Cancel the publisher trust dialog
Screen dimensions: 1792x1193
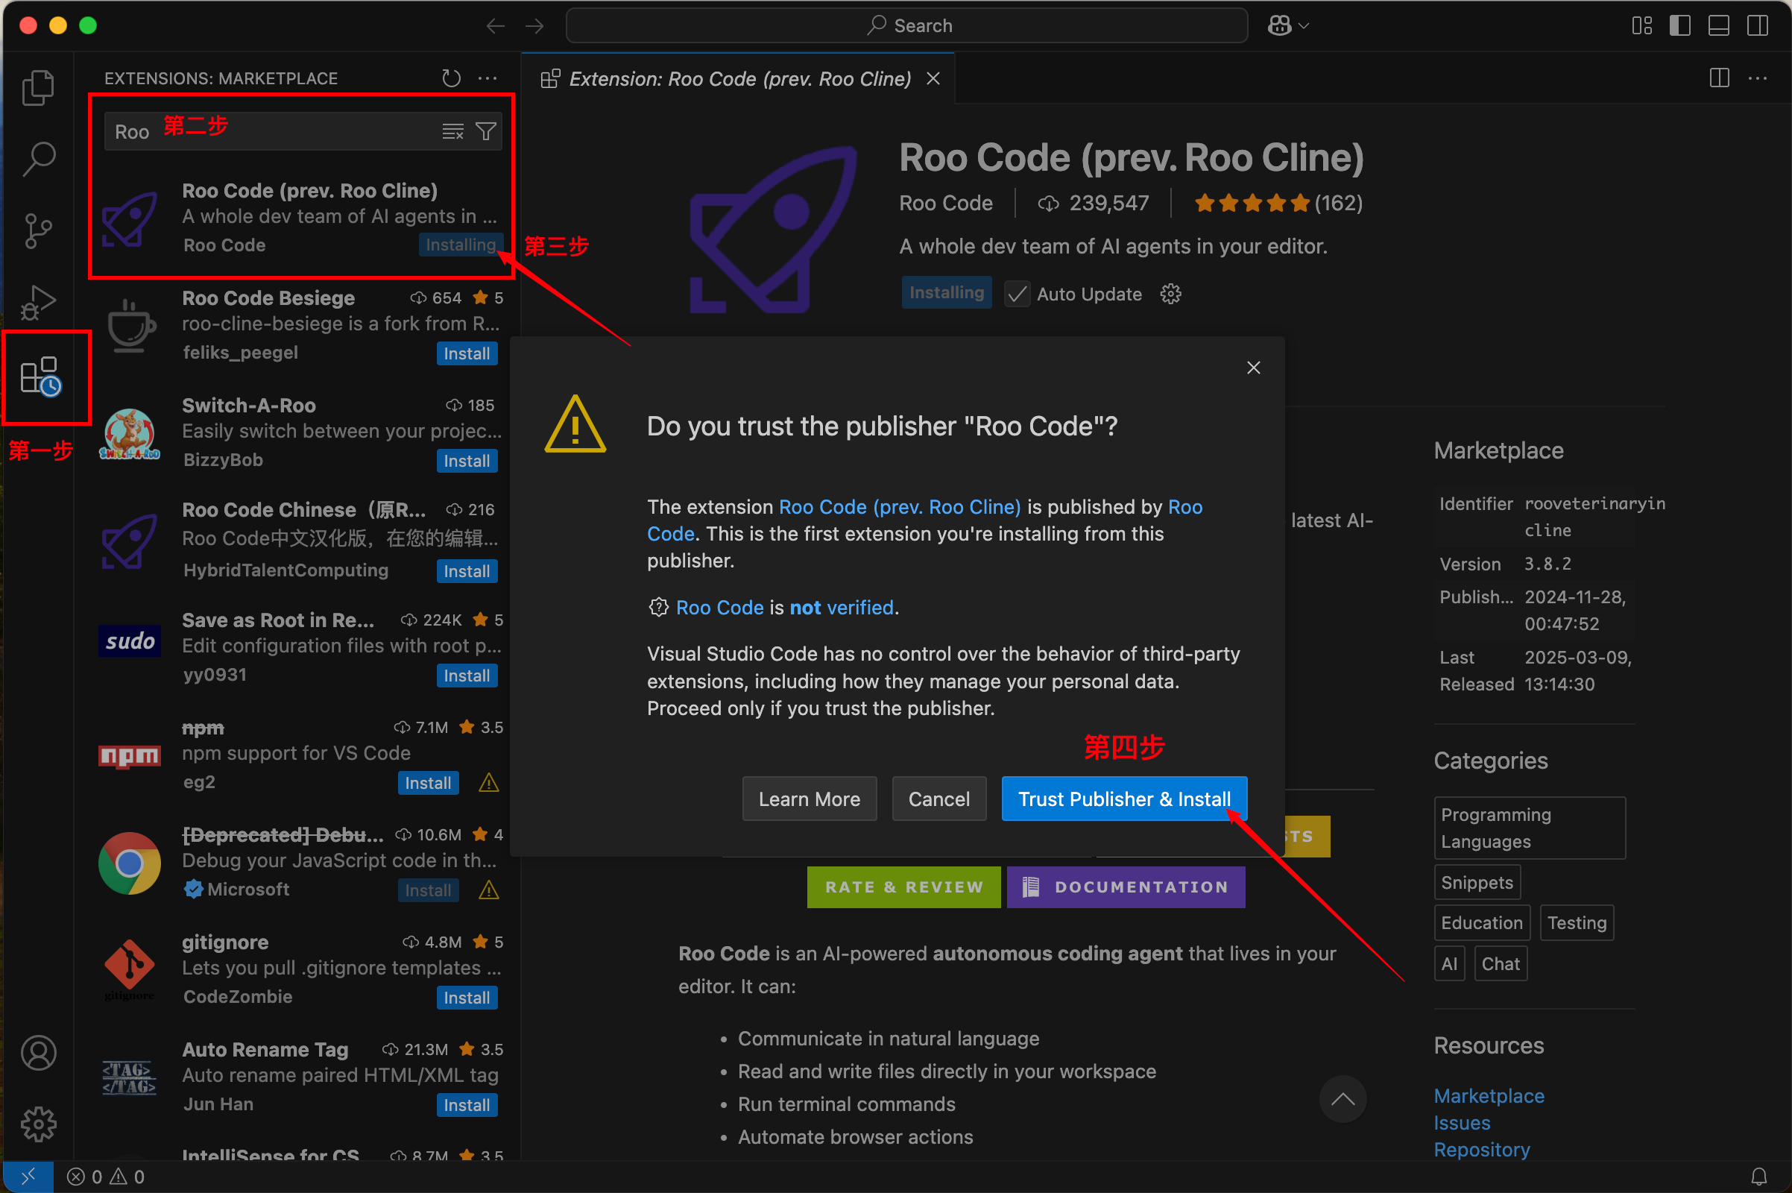(938, 798)
